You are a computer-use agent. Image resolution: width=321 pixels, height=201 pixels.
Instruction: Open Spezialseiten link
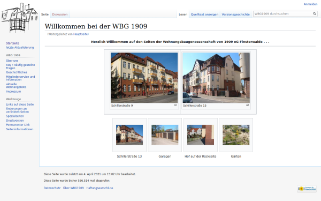15,116
